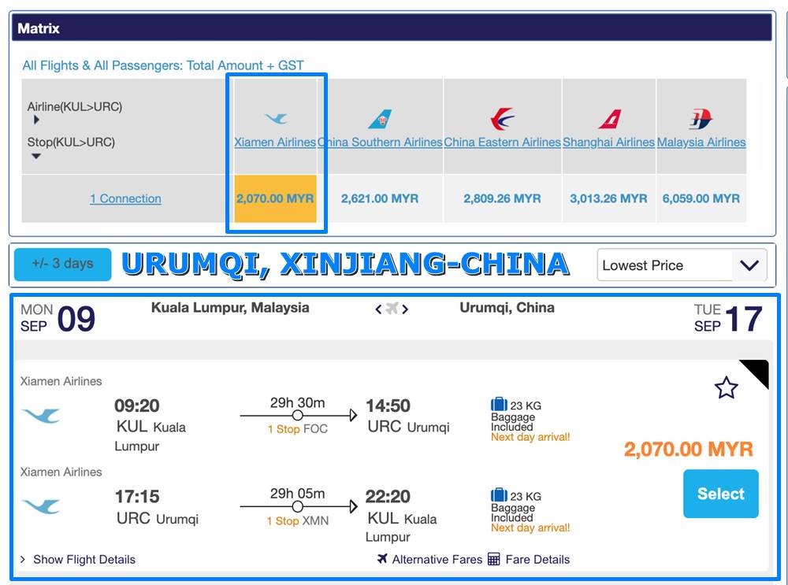788x585 pixels.
Task: Click the Shanghai Airlines logo
Action: (x=609, y=119)
